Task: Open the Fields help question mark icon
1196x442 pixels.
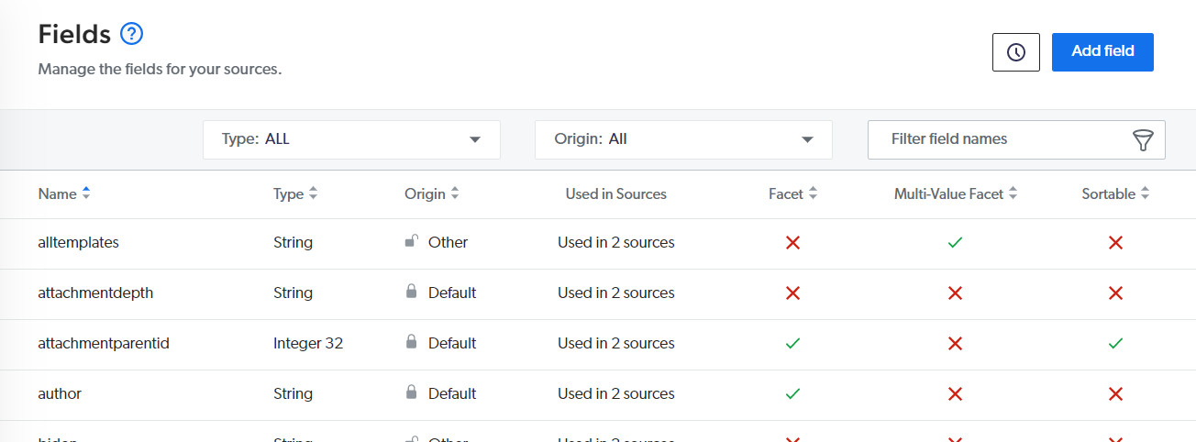Action: tap(132, 35)
